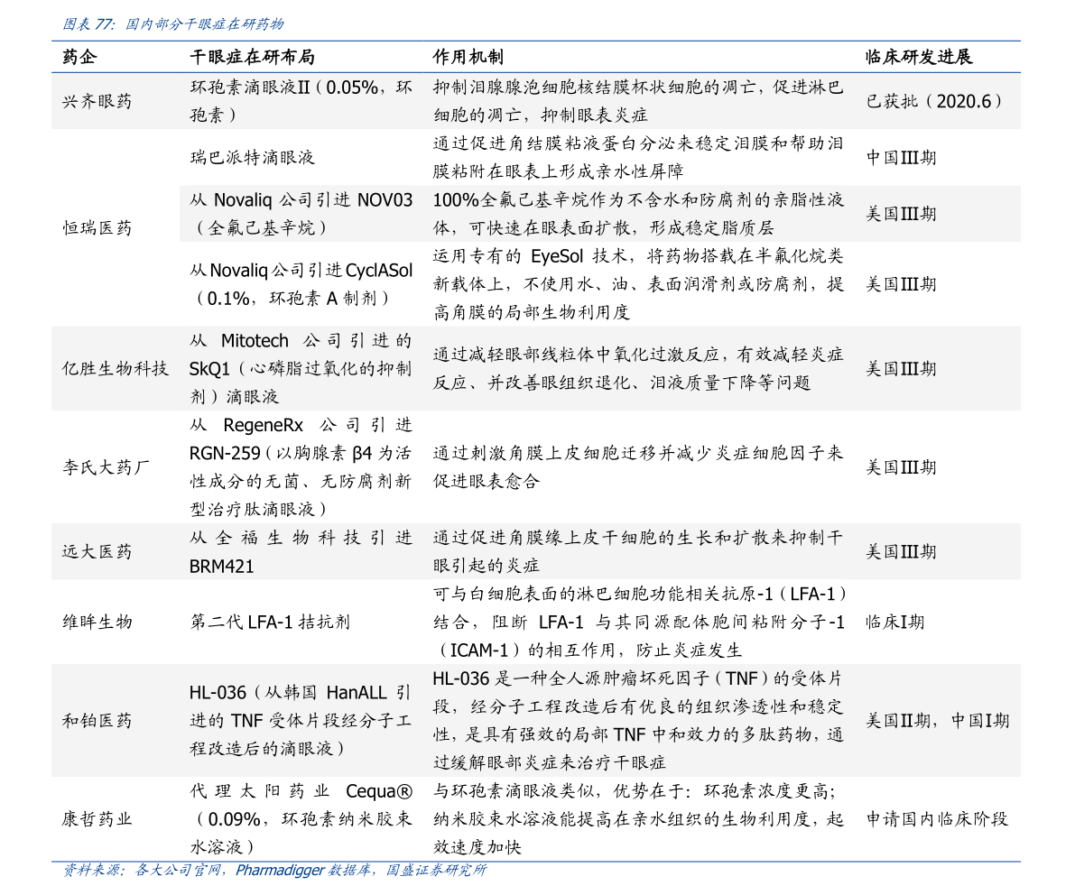Select the Novaliq CyclASol drug cell

(301, 284)
